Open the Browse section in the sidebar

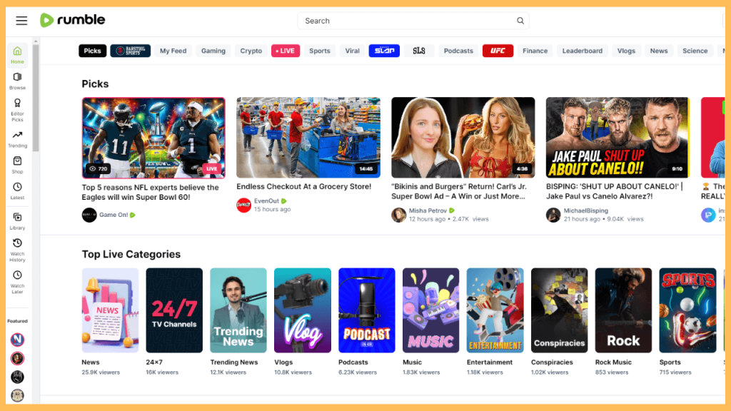pyautogui.click(x=17, y=81)
